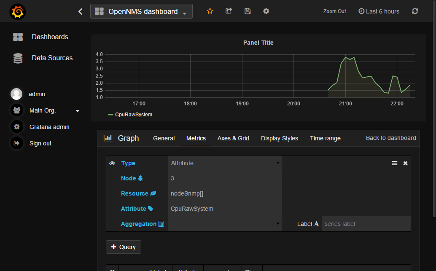
Task: Add a new query with + Query button
Action: coord(124,247)
